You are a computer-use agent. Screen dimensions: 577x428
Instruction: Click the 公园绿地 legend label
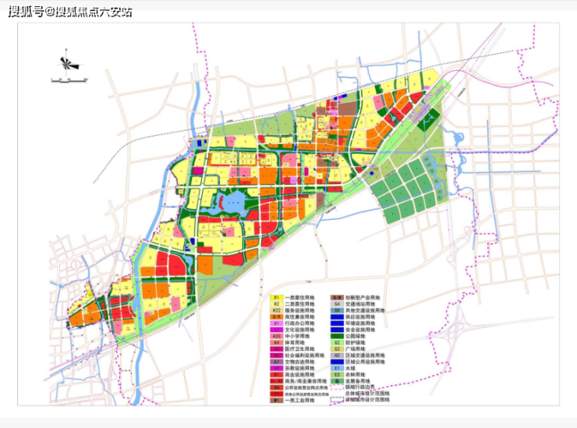355,336
